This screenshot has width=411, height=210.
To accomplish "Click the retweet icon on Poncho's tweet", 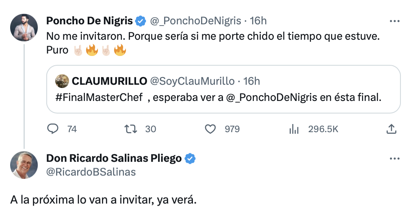I will [131, 129].
